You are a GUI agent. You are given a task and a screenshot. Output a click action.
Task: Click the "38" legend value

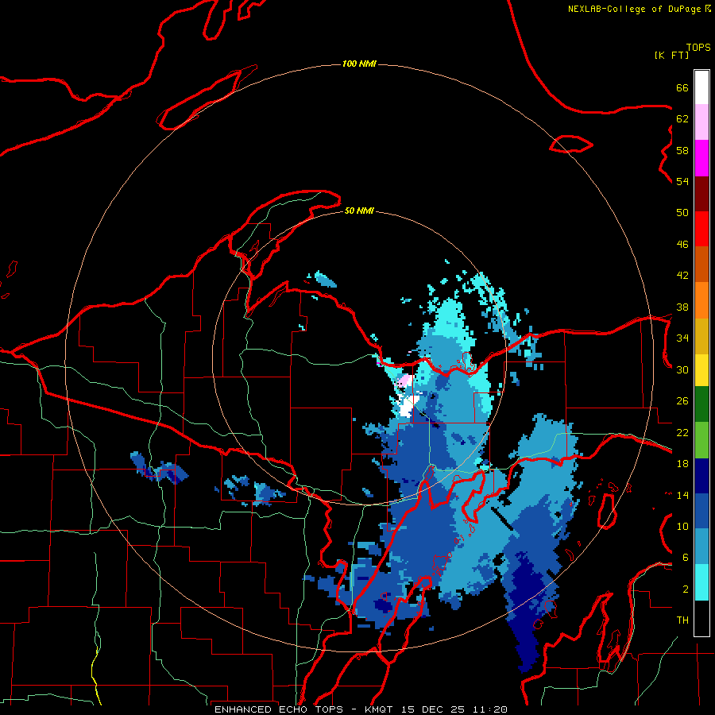click(x=682, y=307)
